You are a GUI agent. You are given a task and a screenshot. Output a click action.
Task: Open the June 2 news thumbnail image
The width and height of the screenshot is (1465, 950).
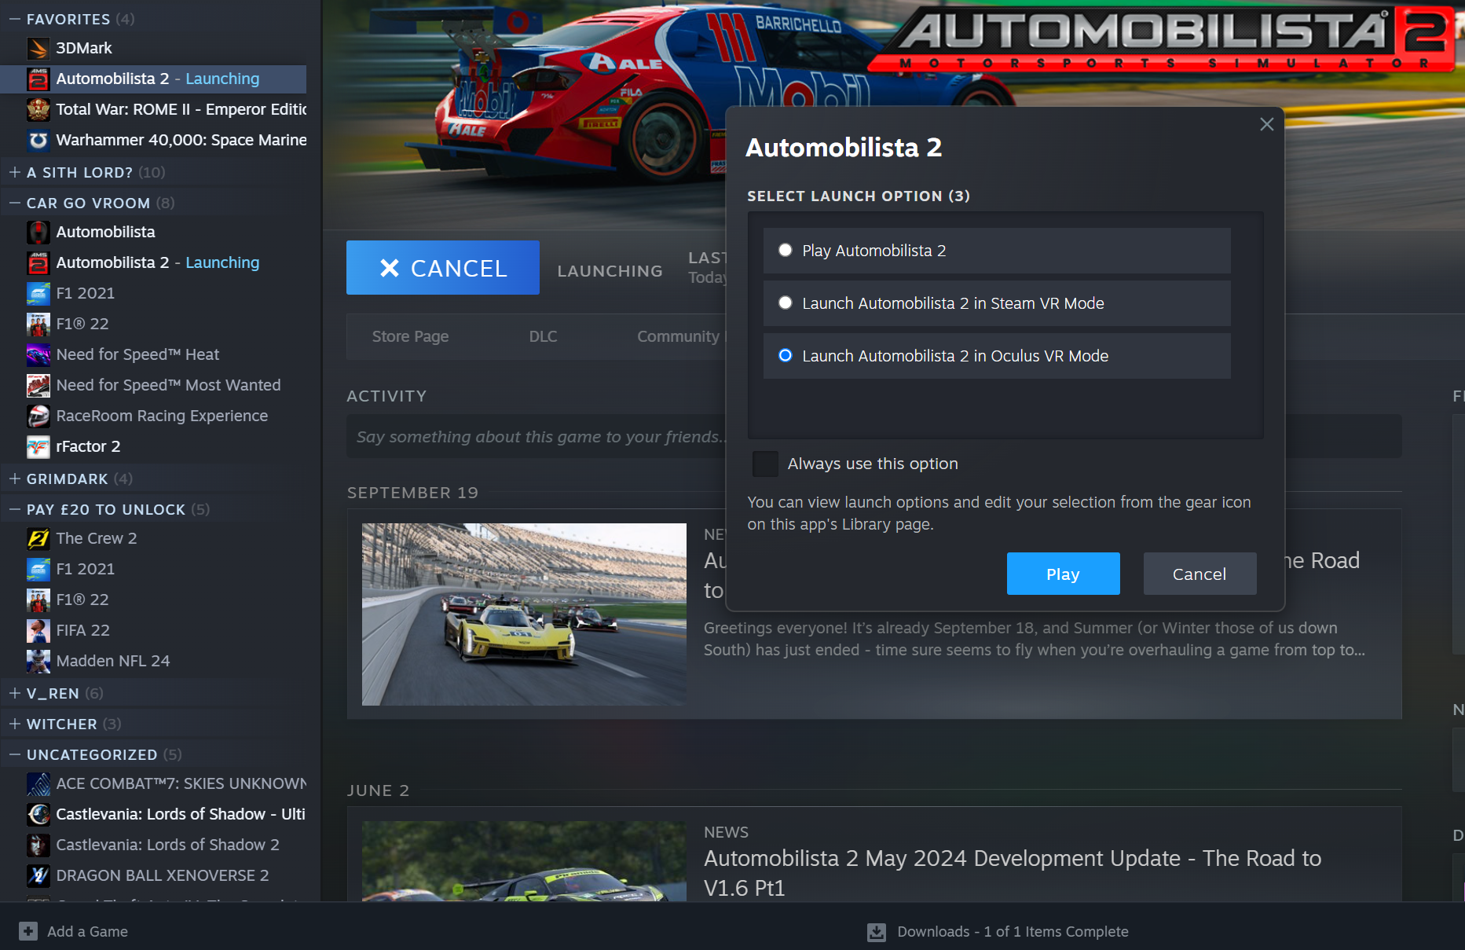tap(524, 861)
